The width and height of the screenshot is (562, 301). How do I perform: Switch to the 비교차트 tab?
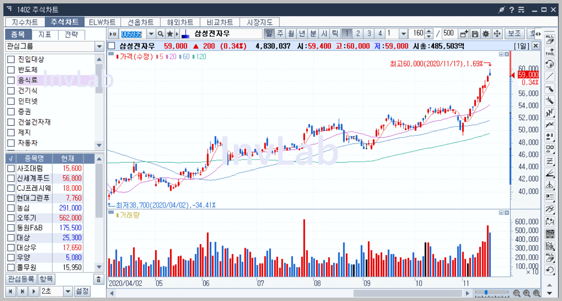pyautogui.click(x=220, y=22)
